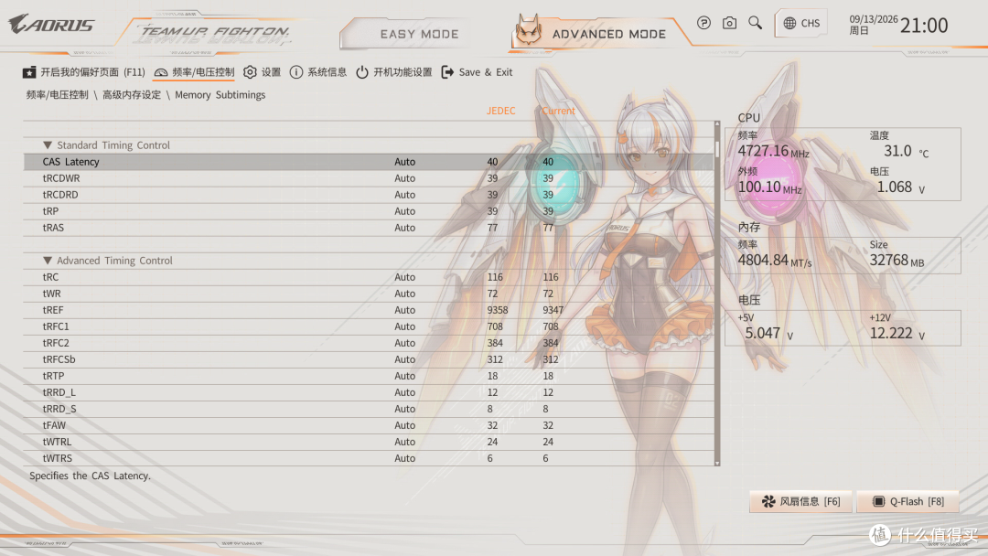Click the fan icon on 风扇信息 button
This screenshot has width=988, height=556.
768,502
